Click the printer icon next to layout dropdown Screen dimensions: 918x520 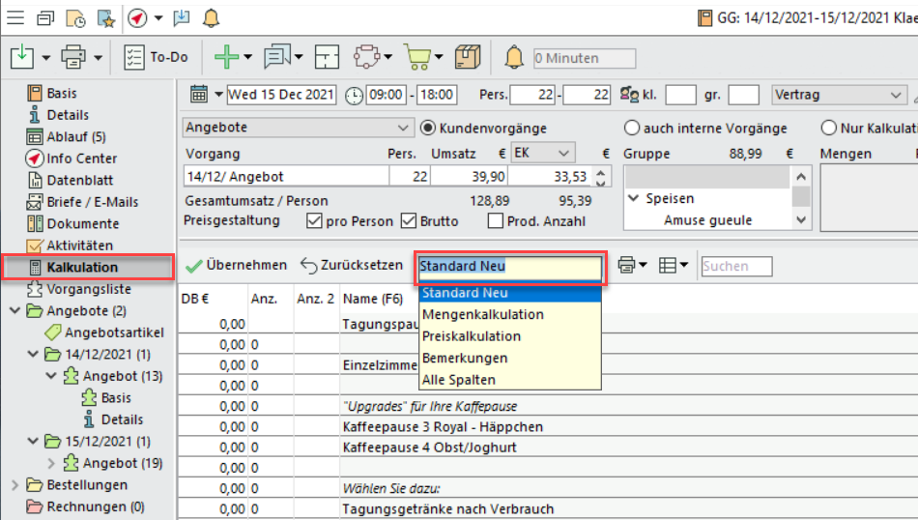pyautogui.click(x=627, y=265)
